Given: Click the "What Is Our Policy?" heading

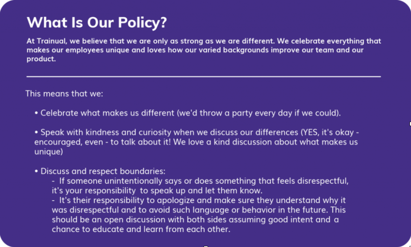Looking at the screenshot, I should (x=97, y=23).
